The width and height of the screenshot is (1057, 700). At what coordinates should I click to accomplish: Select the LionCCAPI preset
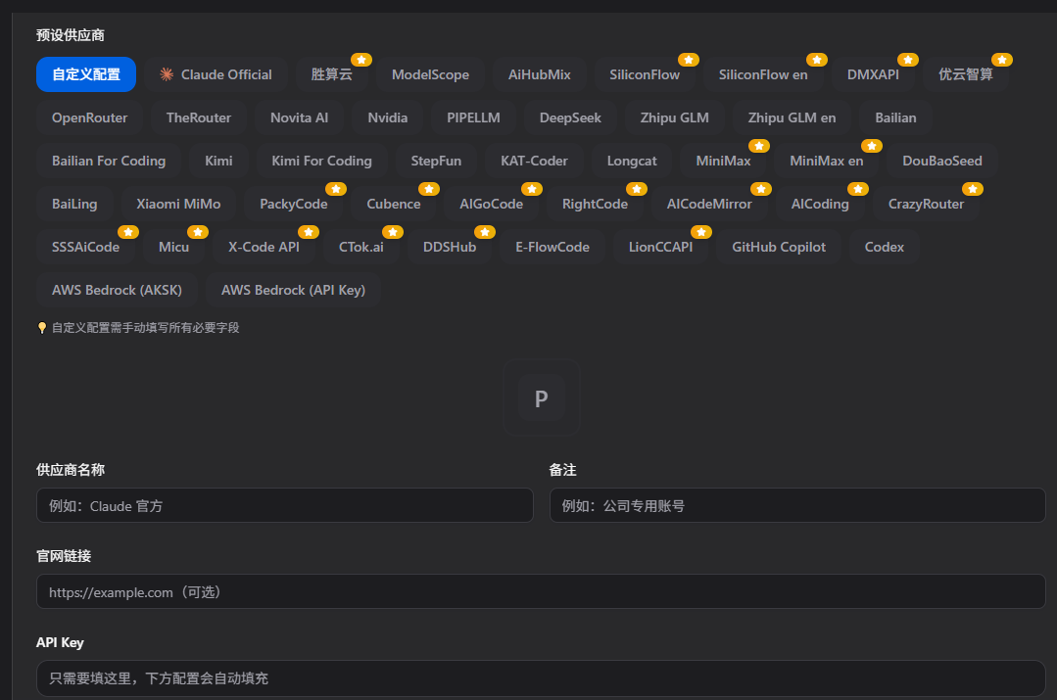(660, 247)
